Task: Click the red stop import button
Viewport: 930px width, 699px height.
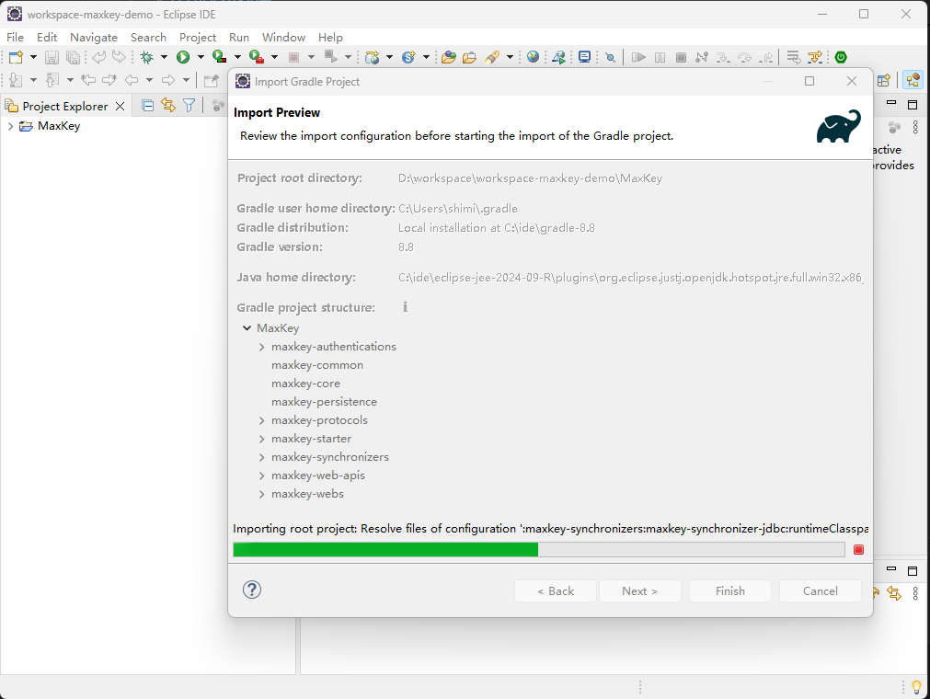Action: (x=858, y=550)
